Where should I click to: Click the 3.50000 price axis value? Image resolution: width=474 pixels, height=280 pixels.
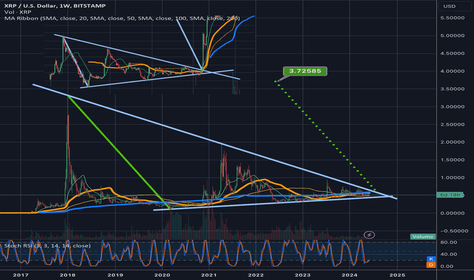coord(452,89)
